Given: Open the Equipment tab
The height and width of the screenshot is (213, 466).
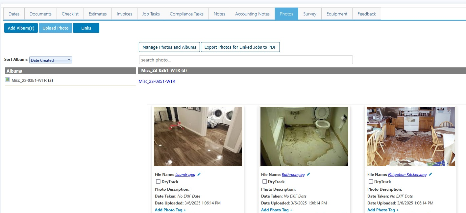Looking at the screenshot, I should coord(337,14).
